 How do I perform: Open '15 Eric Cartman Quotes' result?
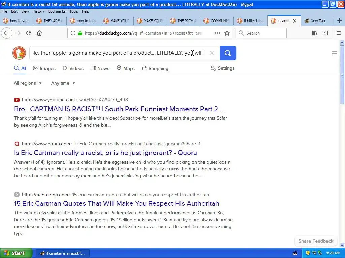117,203
